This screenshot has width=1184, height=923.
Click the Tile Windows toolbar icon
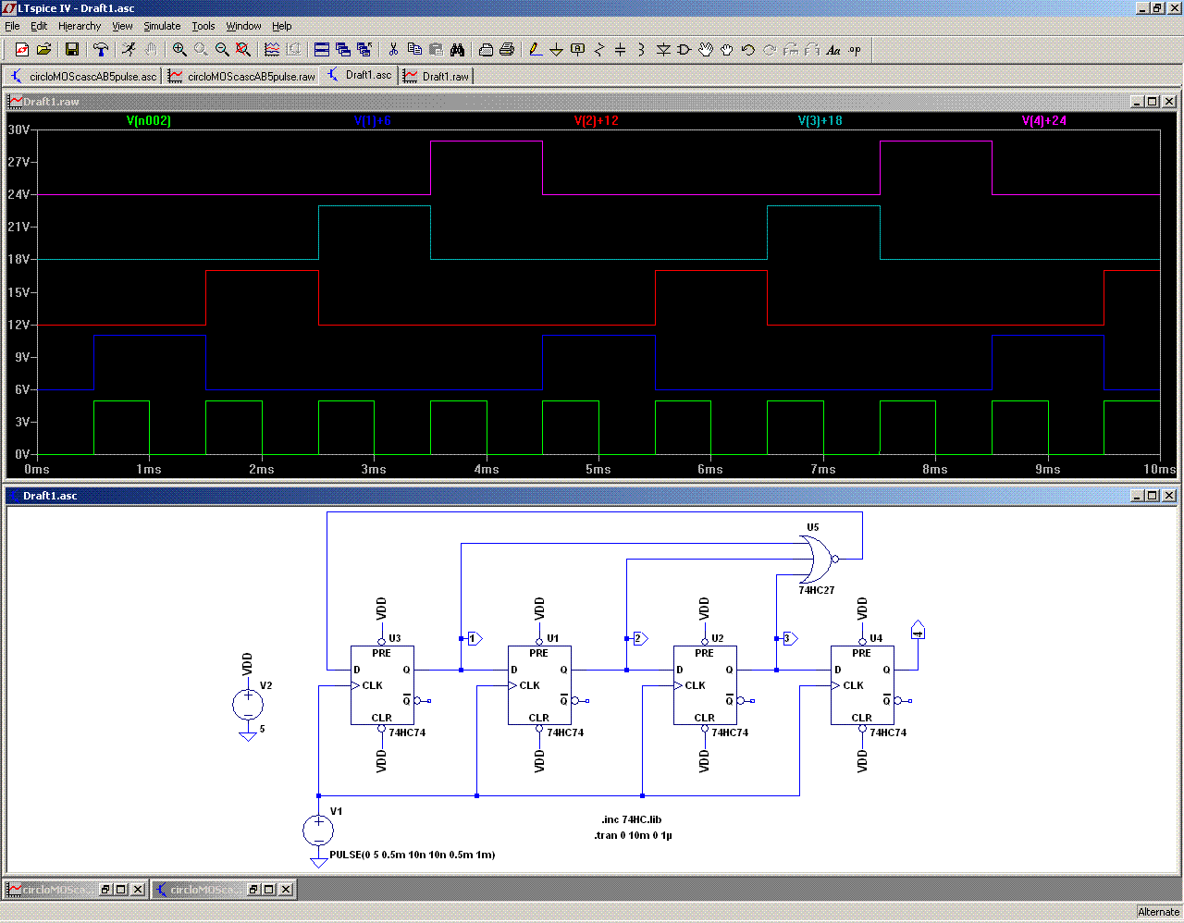coord(322,50)
